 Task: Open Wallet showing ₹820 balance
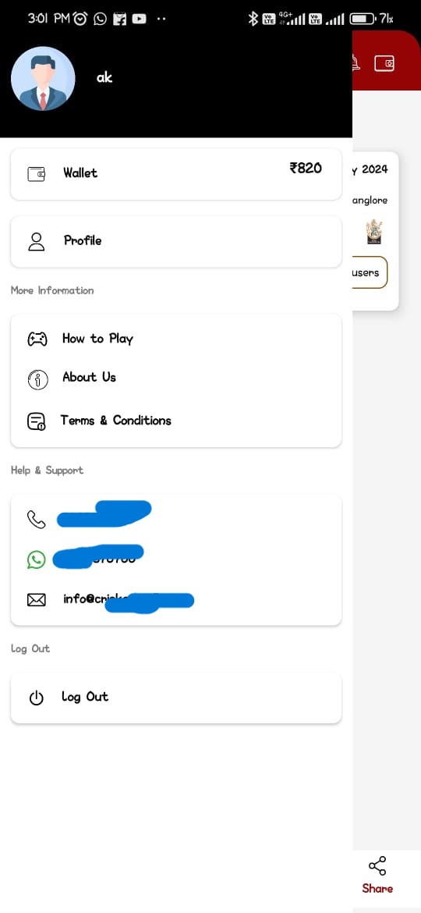pyautogui.click(x=176, y=173)
